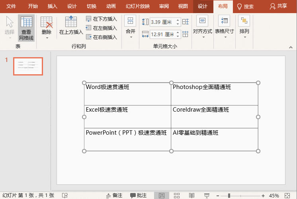297x199 pixels.
Task: Open the main Design (设计) tab
Action: click(x=72, y=6)
